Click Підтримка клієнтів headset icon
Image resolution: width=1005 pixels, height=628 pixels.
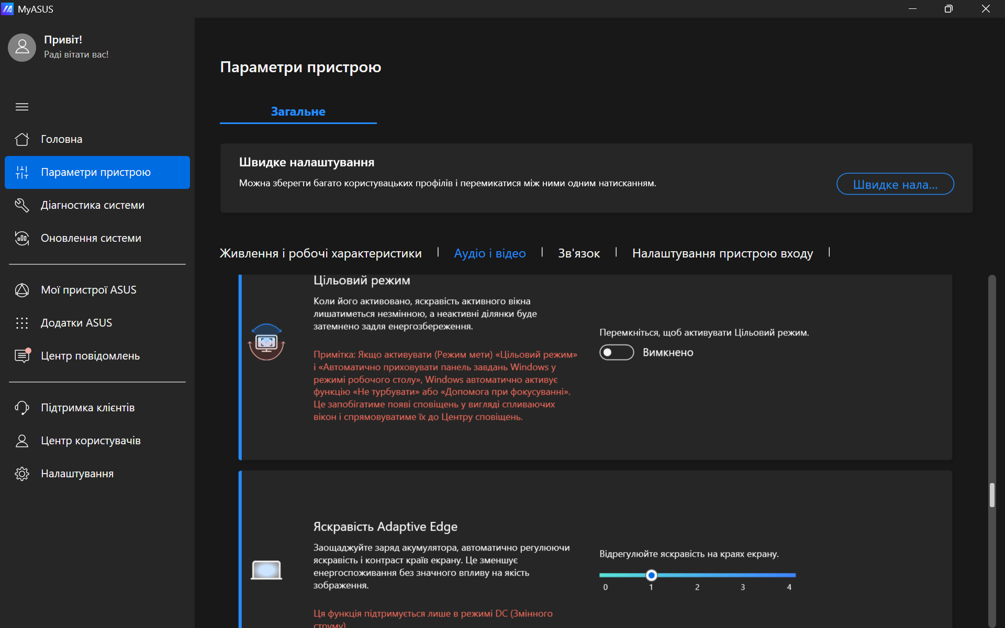[22, 408]
